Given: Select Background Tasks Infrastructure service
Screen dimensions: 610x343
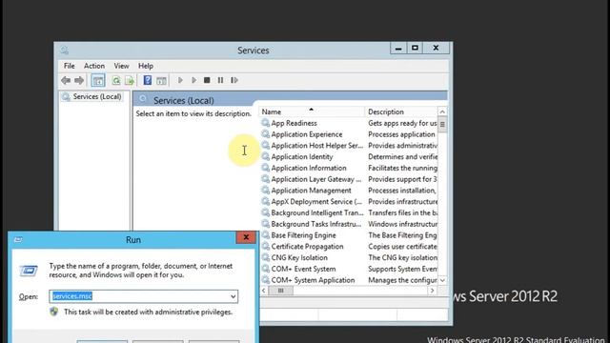Looking at the screenshot, I should click(315, 224).
